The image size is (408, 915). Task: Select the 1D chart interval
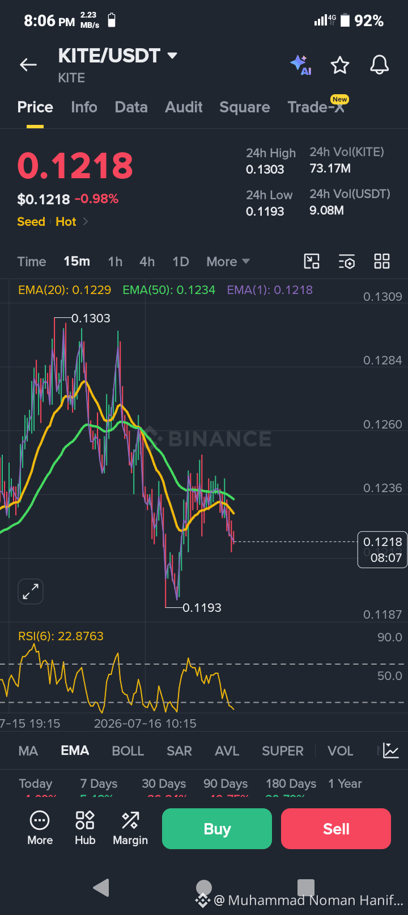(181, 261)
